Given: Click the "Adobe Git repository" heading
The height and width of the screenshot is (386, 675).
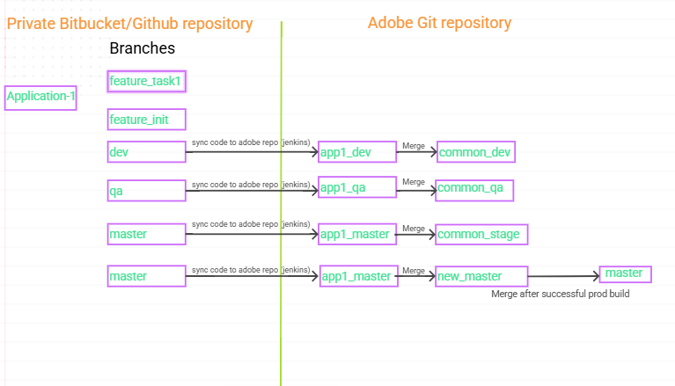Looking at the screenshot, I should (x=439, y=23).
